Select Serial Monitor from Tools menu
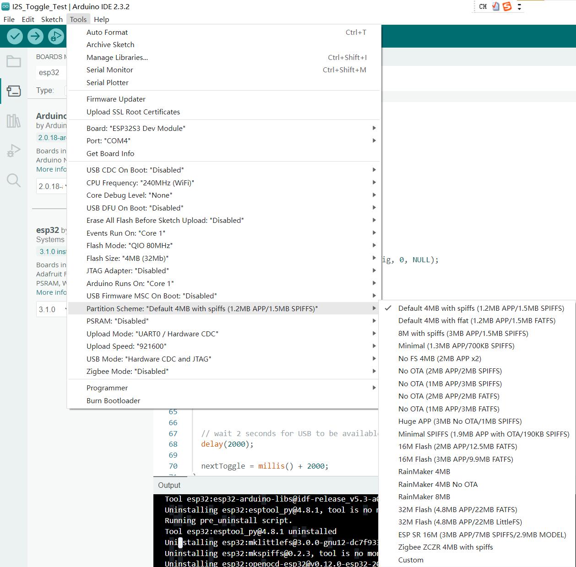The height and width of the screenshot is (567, 576). point(110,70)
